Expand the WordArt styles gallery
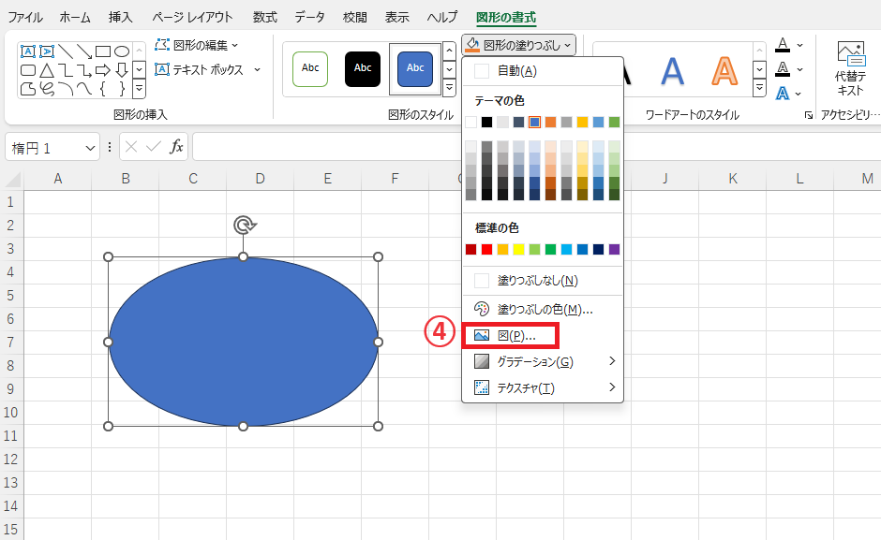 click(x=760, y=88)
